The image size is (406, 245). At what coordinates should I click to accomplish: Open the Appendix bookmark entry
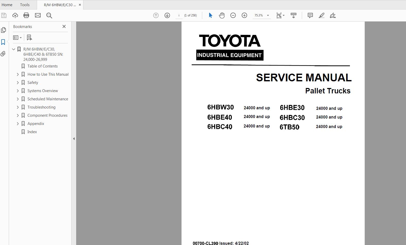tap(36, 124)
